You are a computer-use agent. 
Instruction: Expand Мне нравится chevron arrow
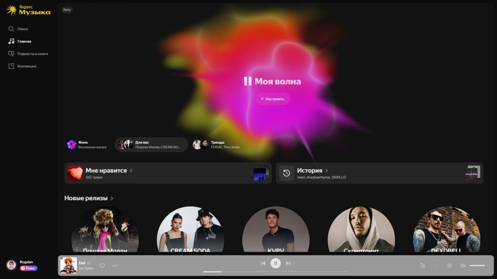131,170
